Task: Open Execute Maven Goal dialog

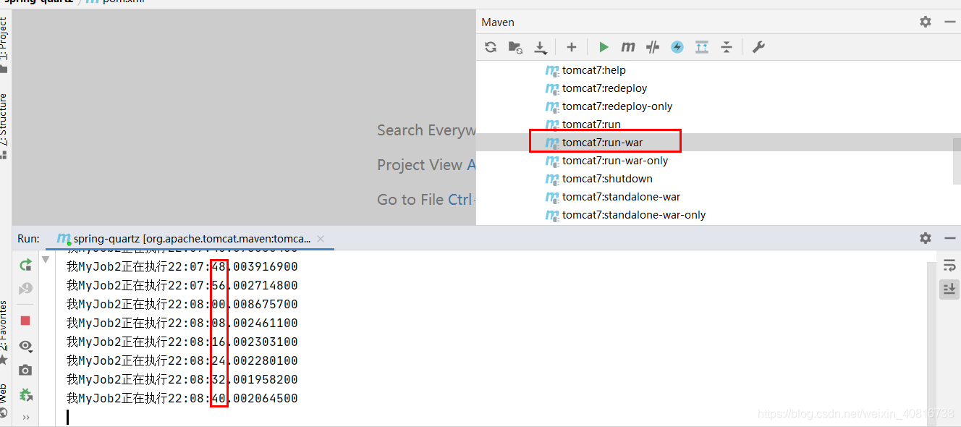Action: tap(628, 47)
